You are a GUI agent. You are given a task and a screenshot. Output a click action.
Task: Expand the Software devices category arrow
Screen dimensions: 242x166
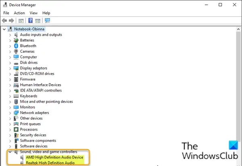click(x=10, y=146)
